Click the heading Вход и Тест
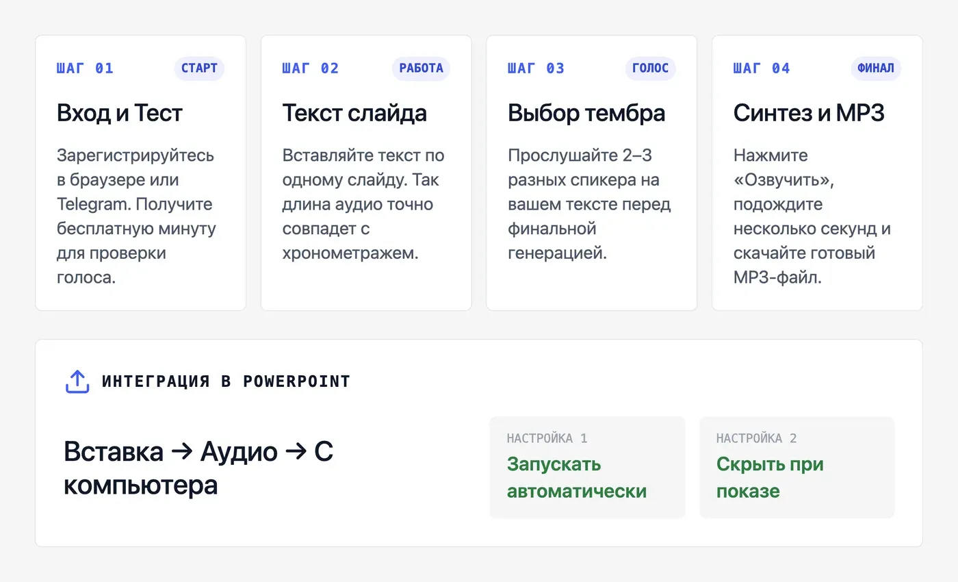The width and height of the screenshot is (958, 582). (x=120, y=113)
